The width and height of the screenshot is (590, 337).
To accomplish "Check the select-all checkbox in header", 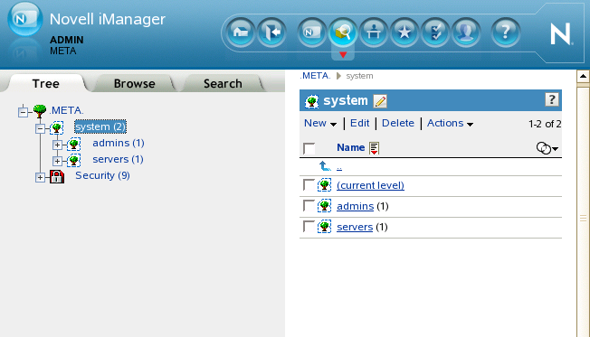I will [x=309, y=148].
